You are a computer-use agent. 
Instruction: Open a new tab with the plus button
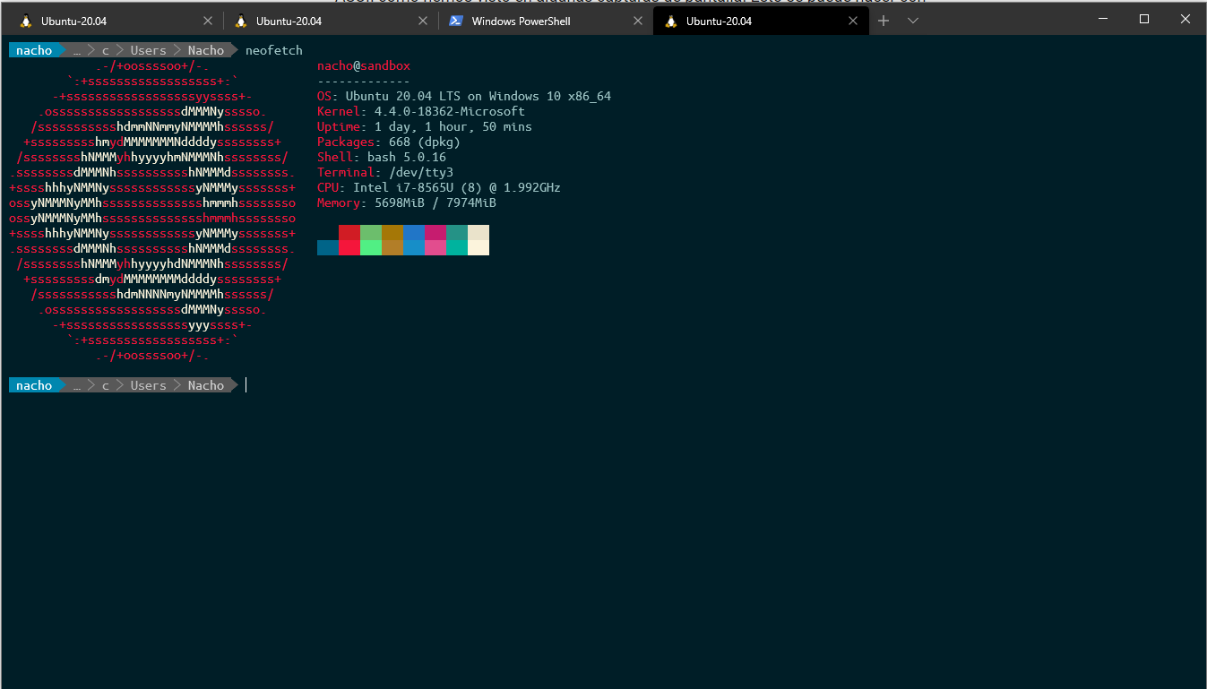[884, 21]
